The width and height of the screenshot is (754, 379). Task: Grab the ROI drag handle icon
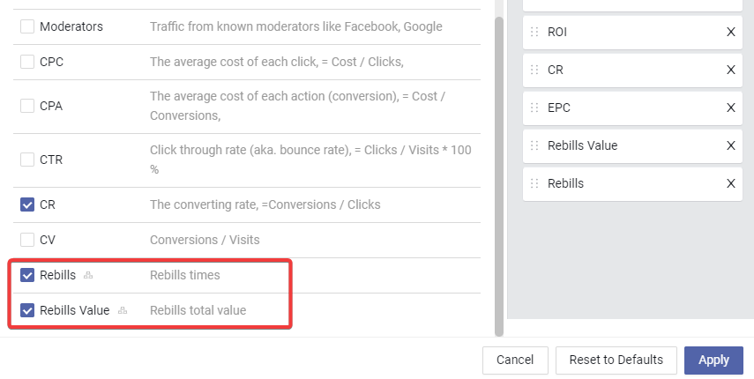tap(534, 32)
